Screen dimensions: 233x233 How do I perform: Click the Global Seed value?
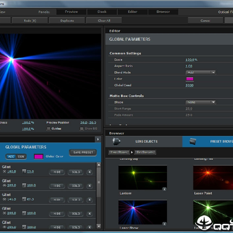pyautogui.click(x=190, y=85)
